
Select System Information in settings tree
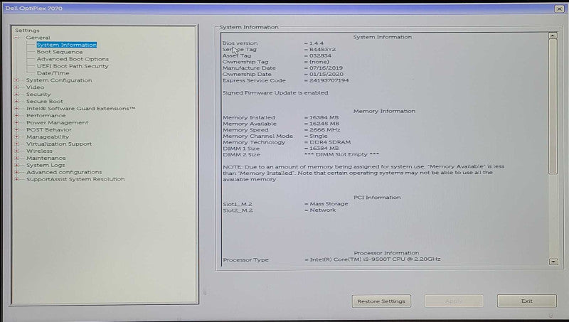click(66, 45)
